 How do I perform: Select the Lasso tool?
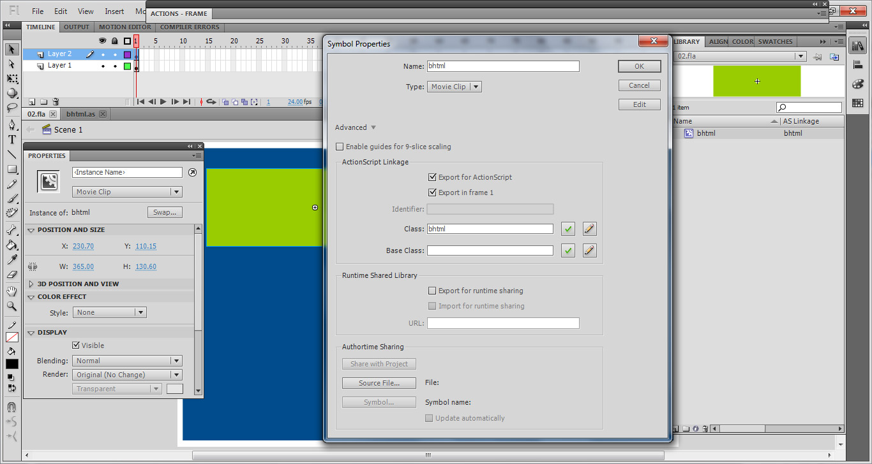click(11, 108)
